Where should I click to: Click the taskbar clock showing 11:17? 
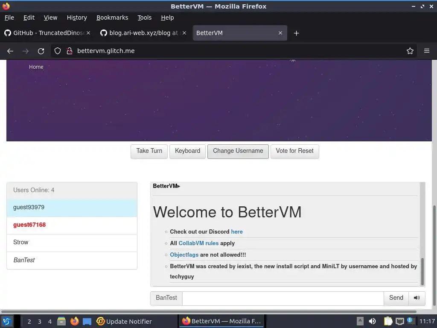click(427, 321)
